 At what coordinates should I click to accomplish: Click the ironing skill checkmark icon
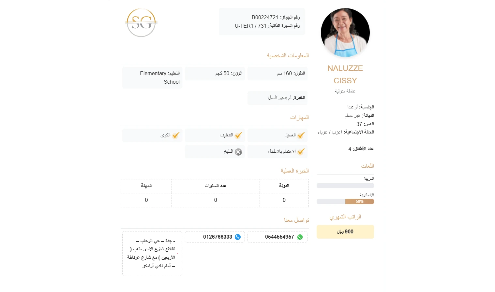(176, 135)
